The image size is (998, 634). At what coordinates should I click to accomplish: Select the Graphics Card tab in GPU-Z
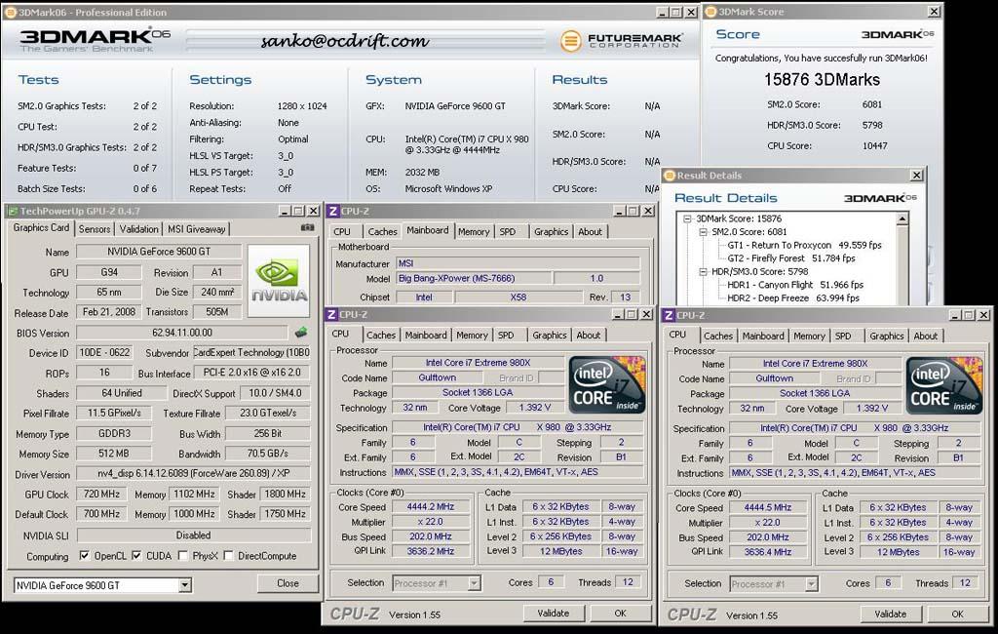click(41, 228)
